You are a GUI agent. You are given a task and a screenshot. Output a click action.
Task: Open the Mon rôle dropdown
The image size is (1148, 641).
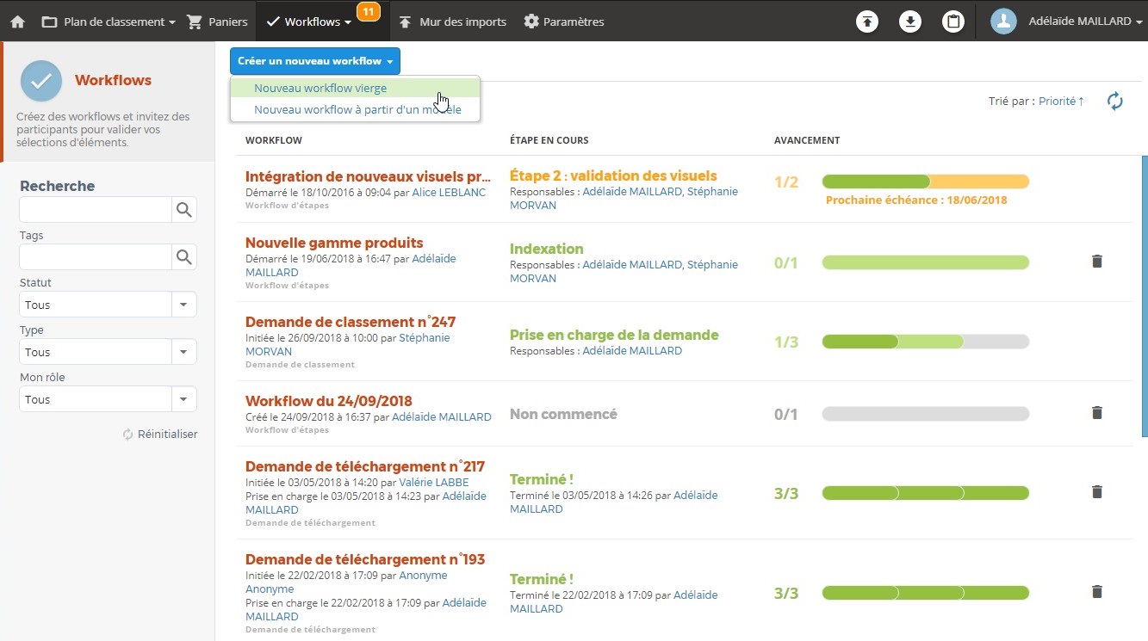[x=108, y=399]
